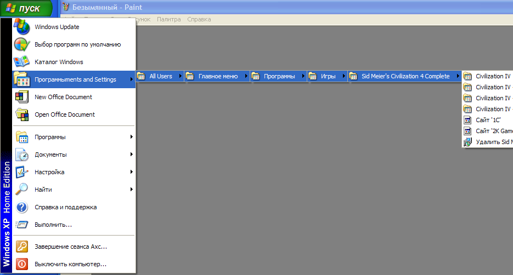Click the Каталог Windows icon
Viewport: 513px width, 275px height.
click(21, 62)
